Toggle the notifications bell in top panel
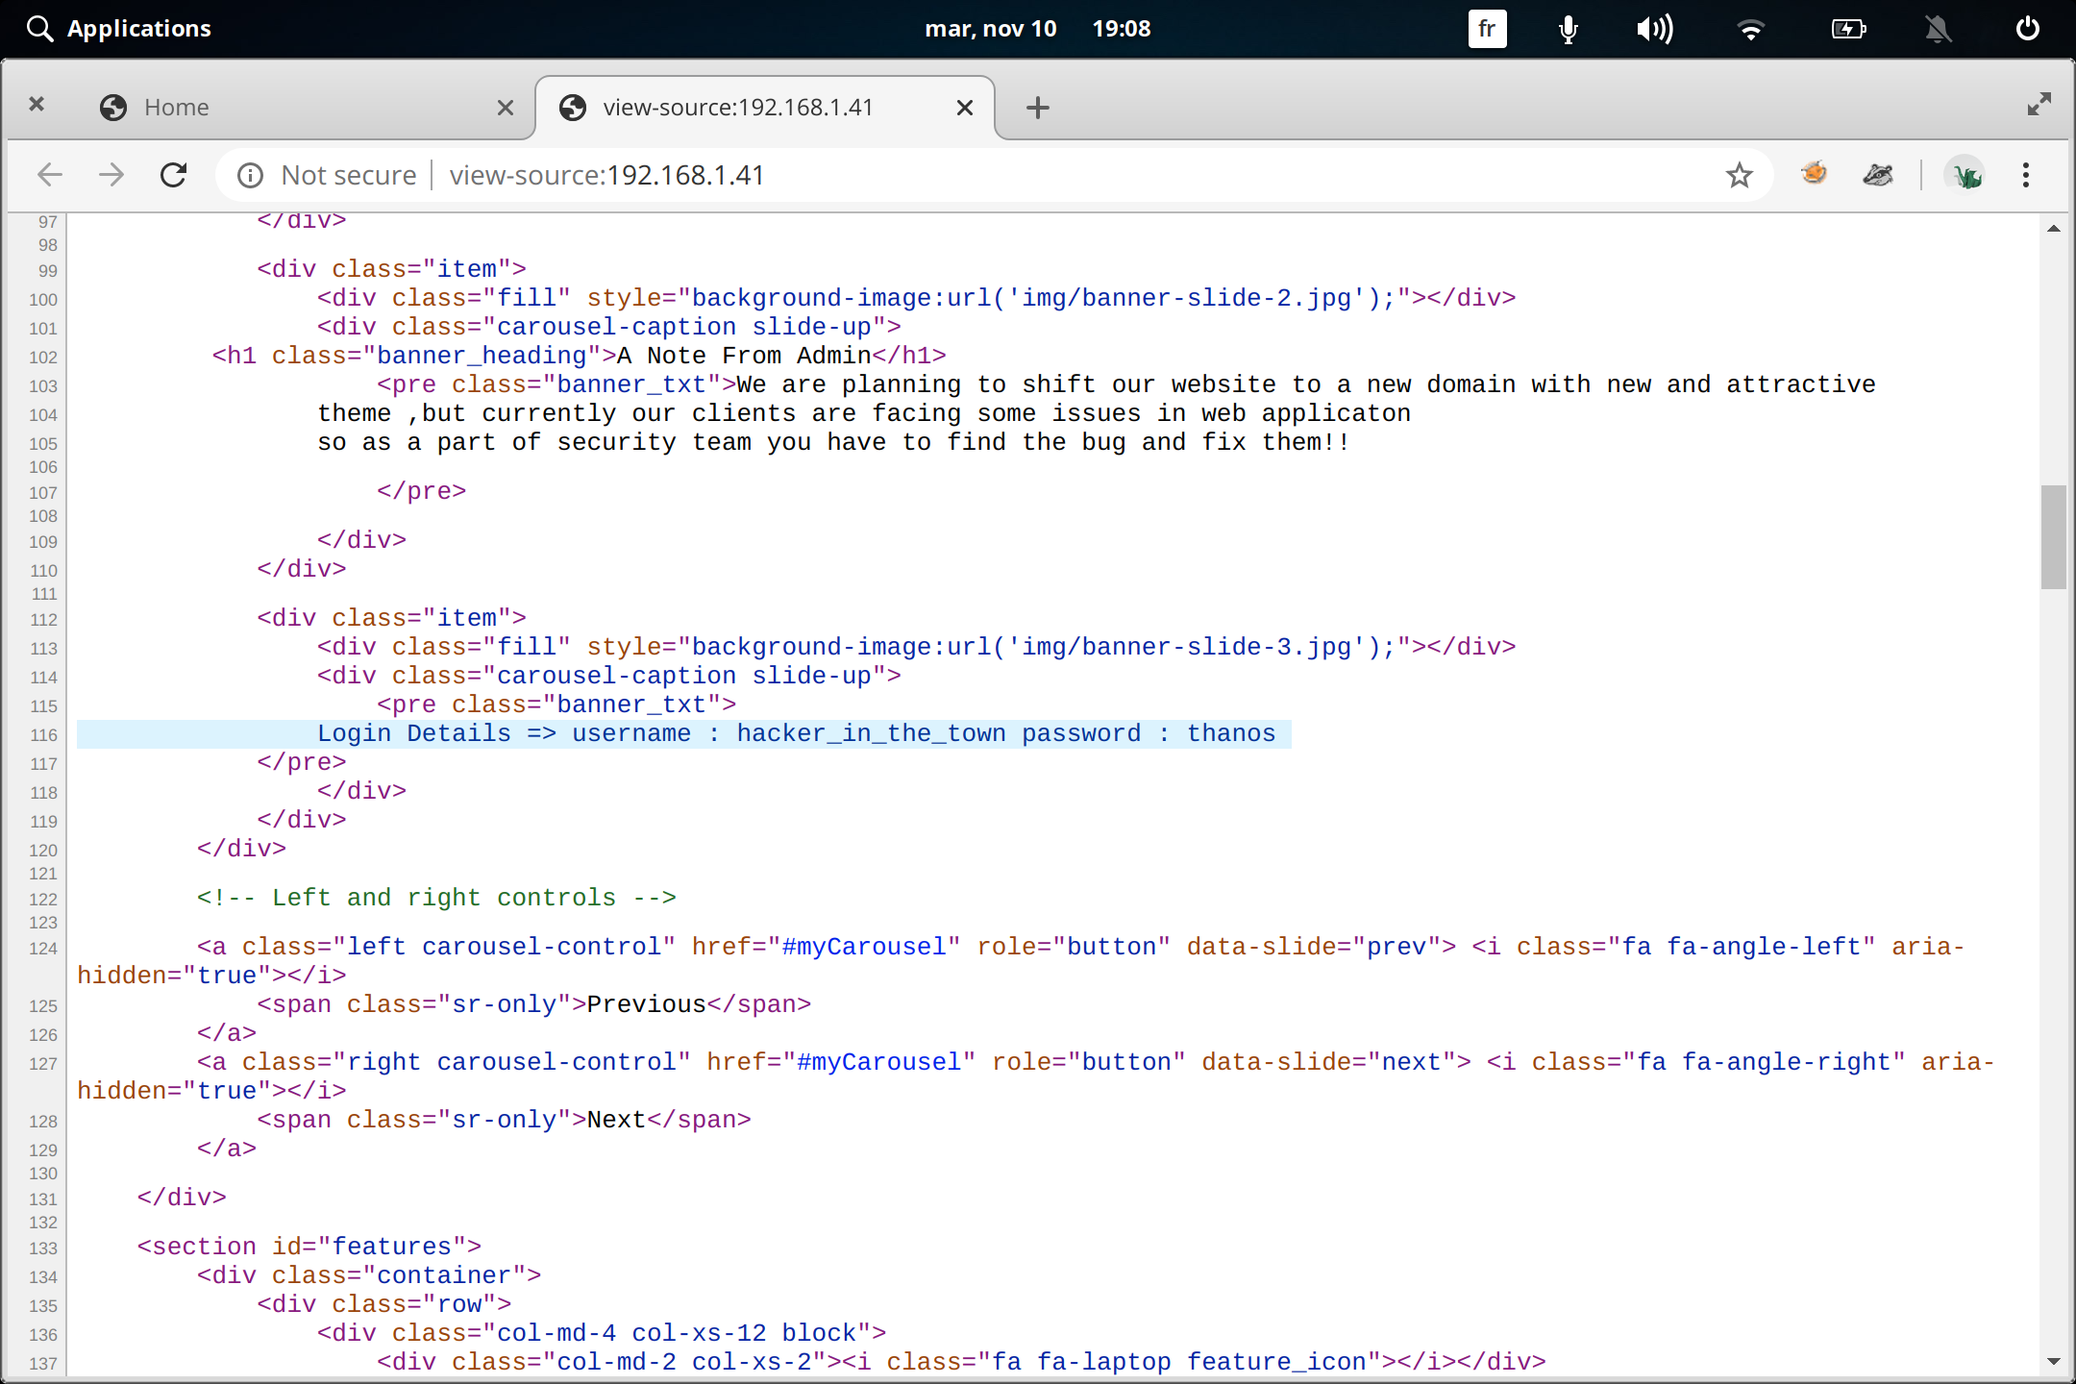Viewport: 2076px width, 1384px height. click(x=1938, y=29)
